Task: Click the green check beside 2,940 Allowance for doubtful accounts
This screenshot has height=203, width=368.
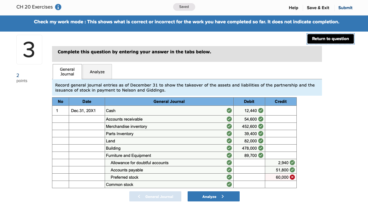Action: coord(292,163)
